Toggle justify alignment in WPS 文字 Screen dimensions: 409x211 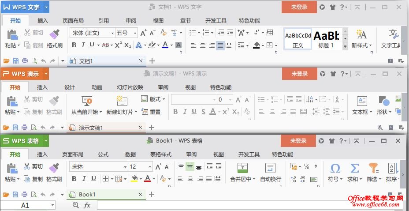220,45
